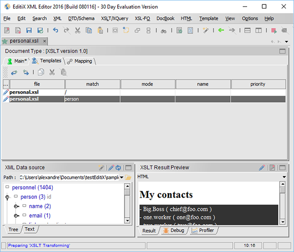Open the XSLT/XQuery menu

coord(115,18)
